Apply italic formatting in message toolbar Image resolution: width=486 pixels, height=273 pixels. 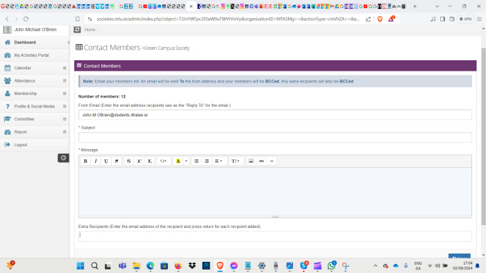pyautogui.click(x=96, y=161)
